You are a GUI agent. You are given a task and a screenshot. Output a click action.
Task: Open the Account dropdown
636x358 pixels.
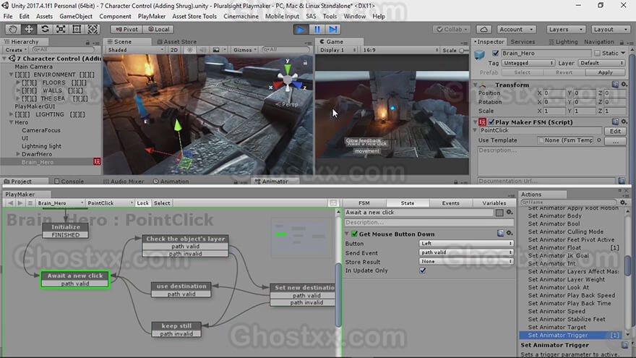coord(516,29)
